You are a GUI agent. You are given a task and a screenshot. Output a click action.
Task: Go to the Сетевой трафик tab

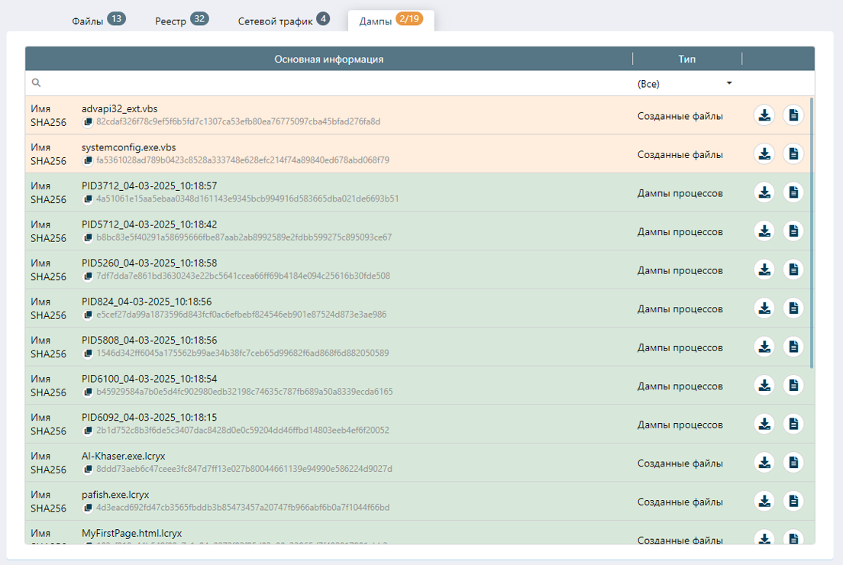(x=283, y=21)
